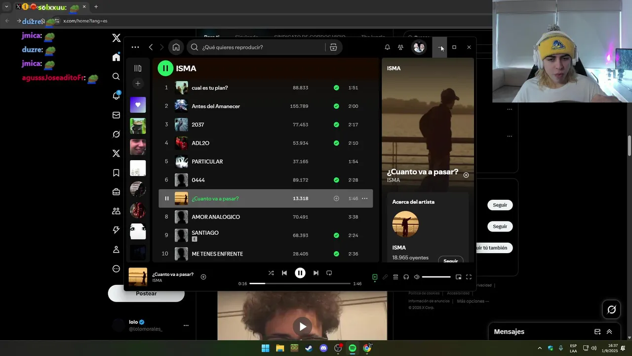Adjust the Spotify volume slider
Viewport: 632px width, 356px height.
tap(436, 277)
